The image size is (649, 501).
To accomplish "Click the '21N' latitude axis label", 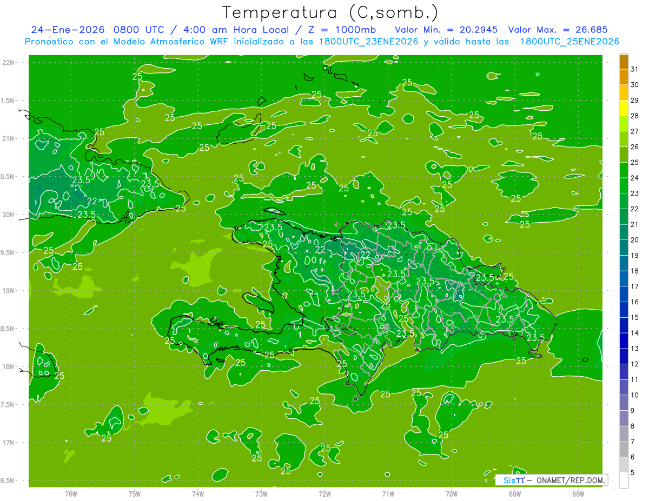I will 8,139.
